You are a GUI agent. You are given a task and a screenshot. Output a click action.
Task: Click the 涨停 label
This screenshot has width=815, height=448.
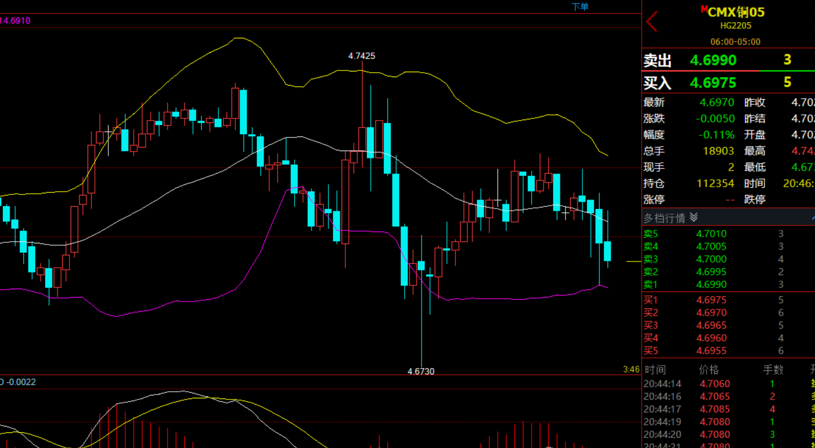click(x=654, y=199)
